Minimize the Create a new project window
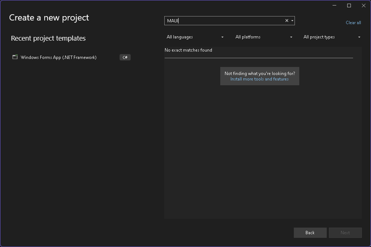Image resolution: width=371 pixels, height=247 pixels. click(x=334, y=5)
